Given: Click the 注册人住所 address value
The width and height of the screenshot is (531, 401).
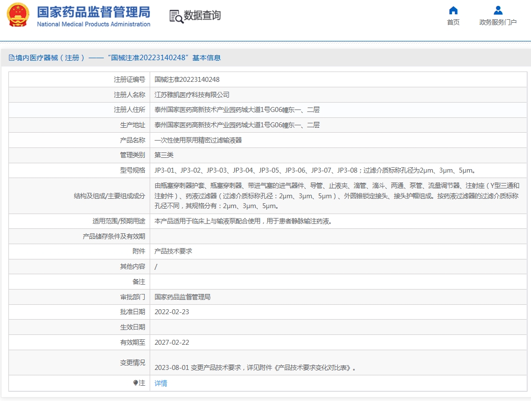Looking at the screenshot, I should click(x=237, y=109).
